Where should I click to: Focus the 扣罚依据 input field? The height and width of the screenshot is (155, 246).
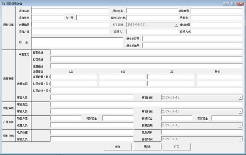click(x=146, y=59)
